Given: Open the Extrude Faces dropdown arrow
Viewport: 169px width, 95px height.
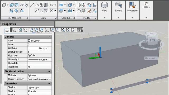Looking at the screenshot, I should pos(65,11).
